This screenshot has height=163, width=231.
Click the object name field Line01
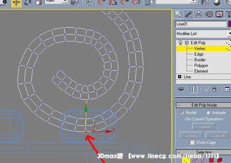[201, 24]
